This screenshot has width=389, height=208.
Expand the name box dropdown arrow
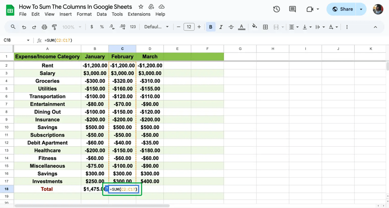(28, 40)
